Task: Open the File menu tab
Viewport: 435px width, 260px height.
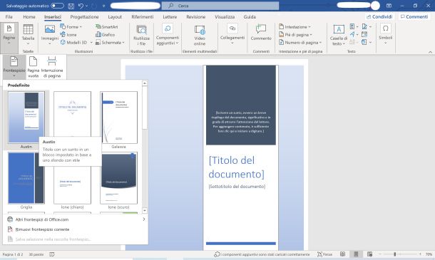Action: (9, 17)
